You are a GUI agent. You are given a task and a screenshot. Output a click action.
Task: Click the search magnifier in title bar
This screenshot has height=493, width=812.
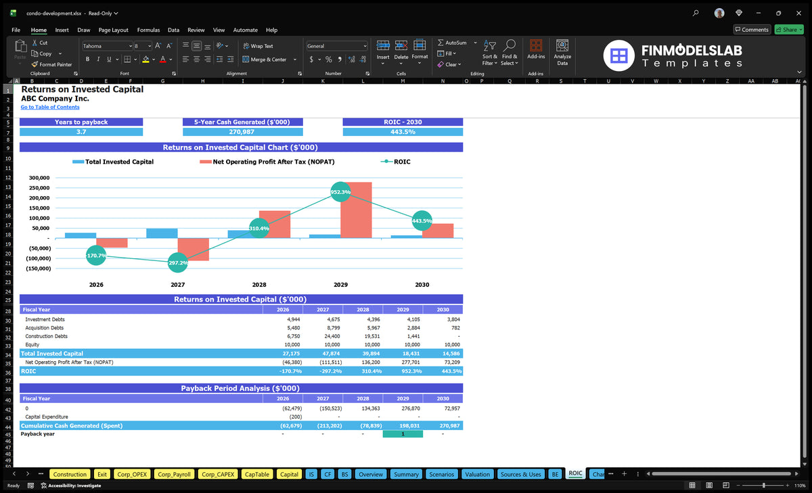click(x=696, y=13)
